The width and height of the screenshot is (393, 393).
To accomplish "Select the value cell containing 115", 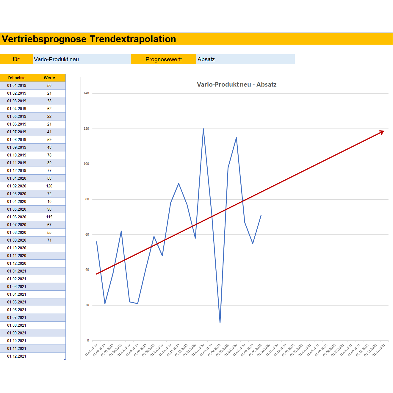I will 49,217.
